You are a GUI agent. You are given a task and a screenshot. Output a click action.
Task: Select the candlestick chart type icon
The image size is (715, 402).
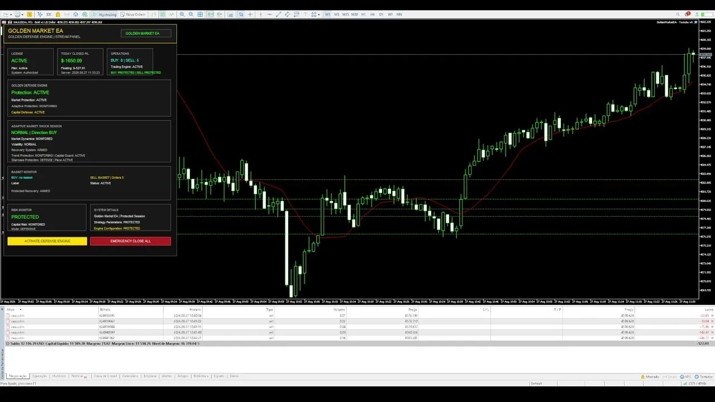coord(163,15)
